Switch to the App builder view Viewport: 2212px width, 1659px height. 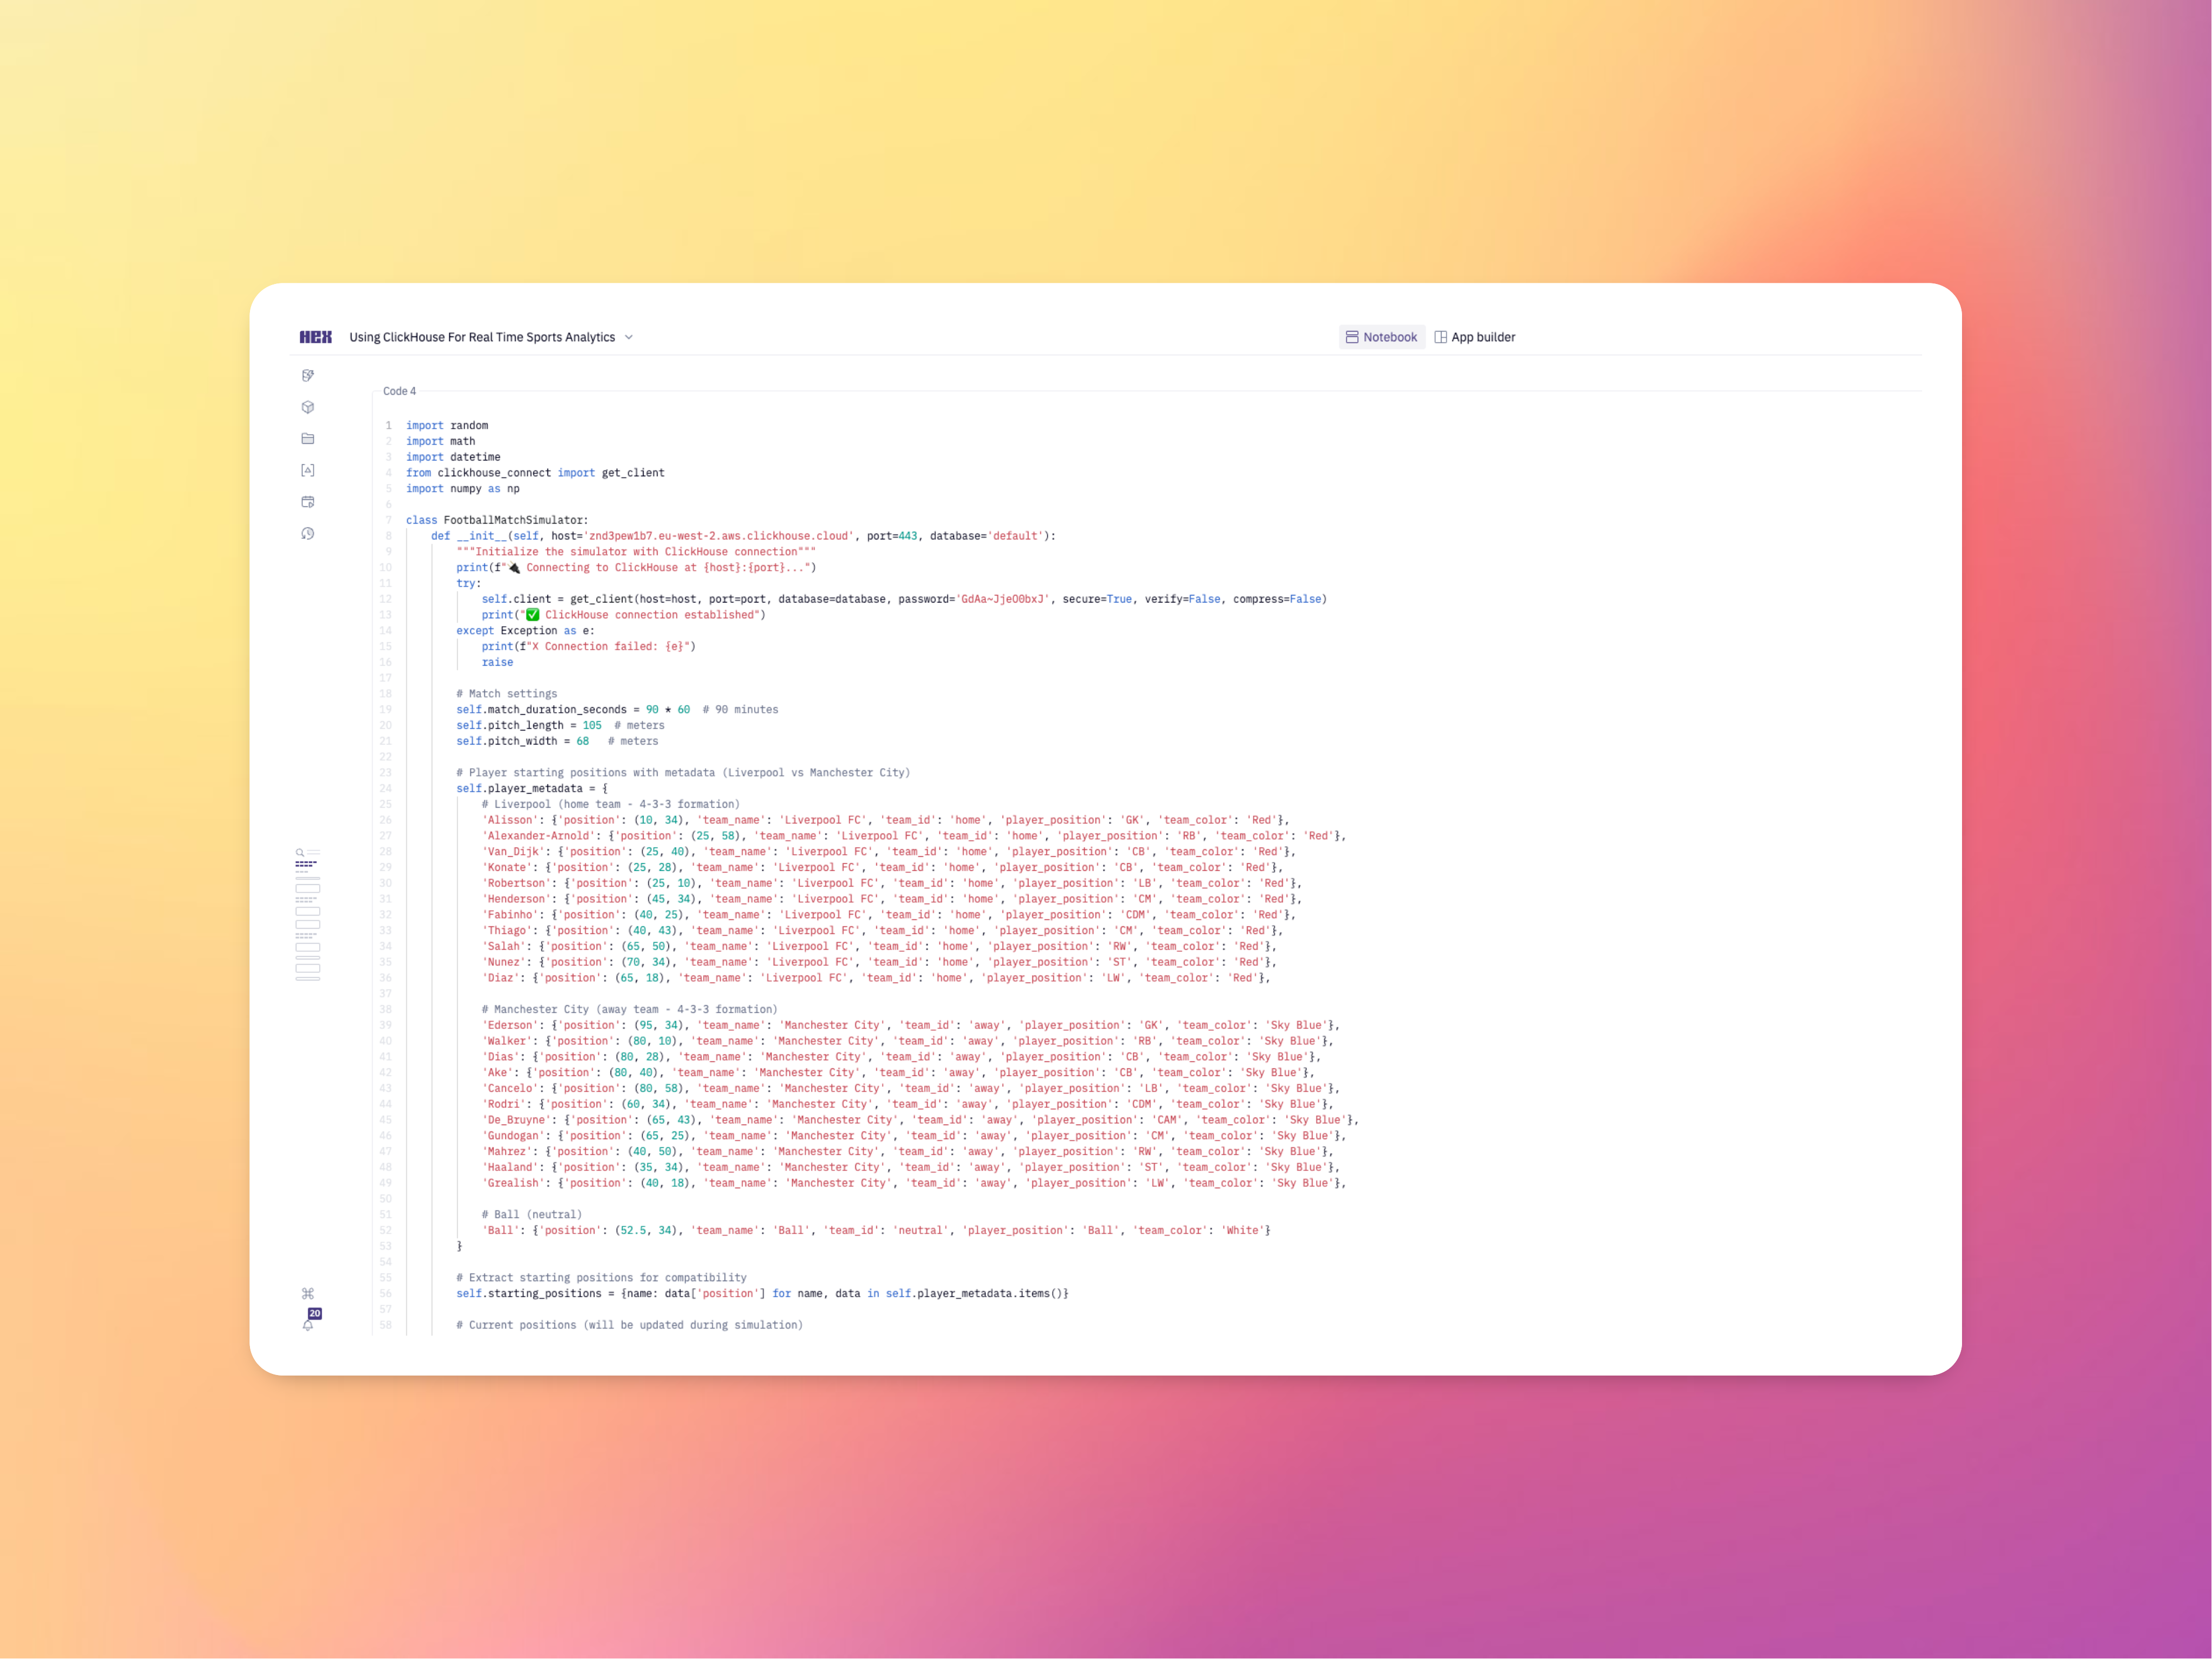pyautogui.click(x=1475, y=337)
